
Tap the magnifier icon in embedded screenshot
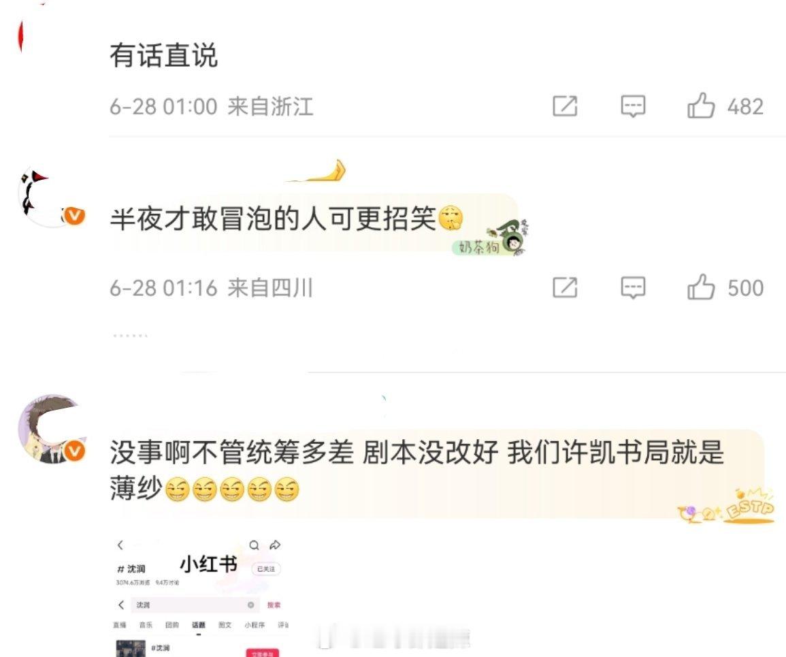[x=254, y=545]
